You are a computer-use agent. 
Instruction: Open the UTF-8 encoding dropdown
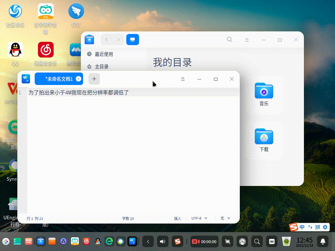[199, 218]
